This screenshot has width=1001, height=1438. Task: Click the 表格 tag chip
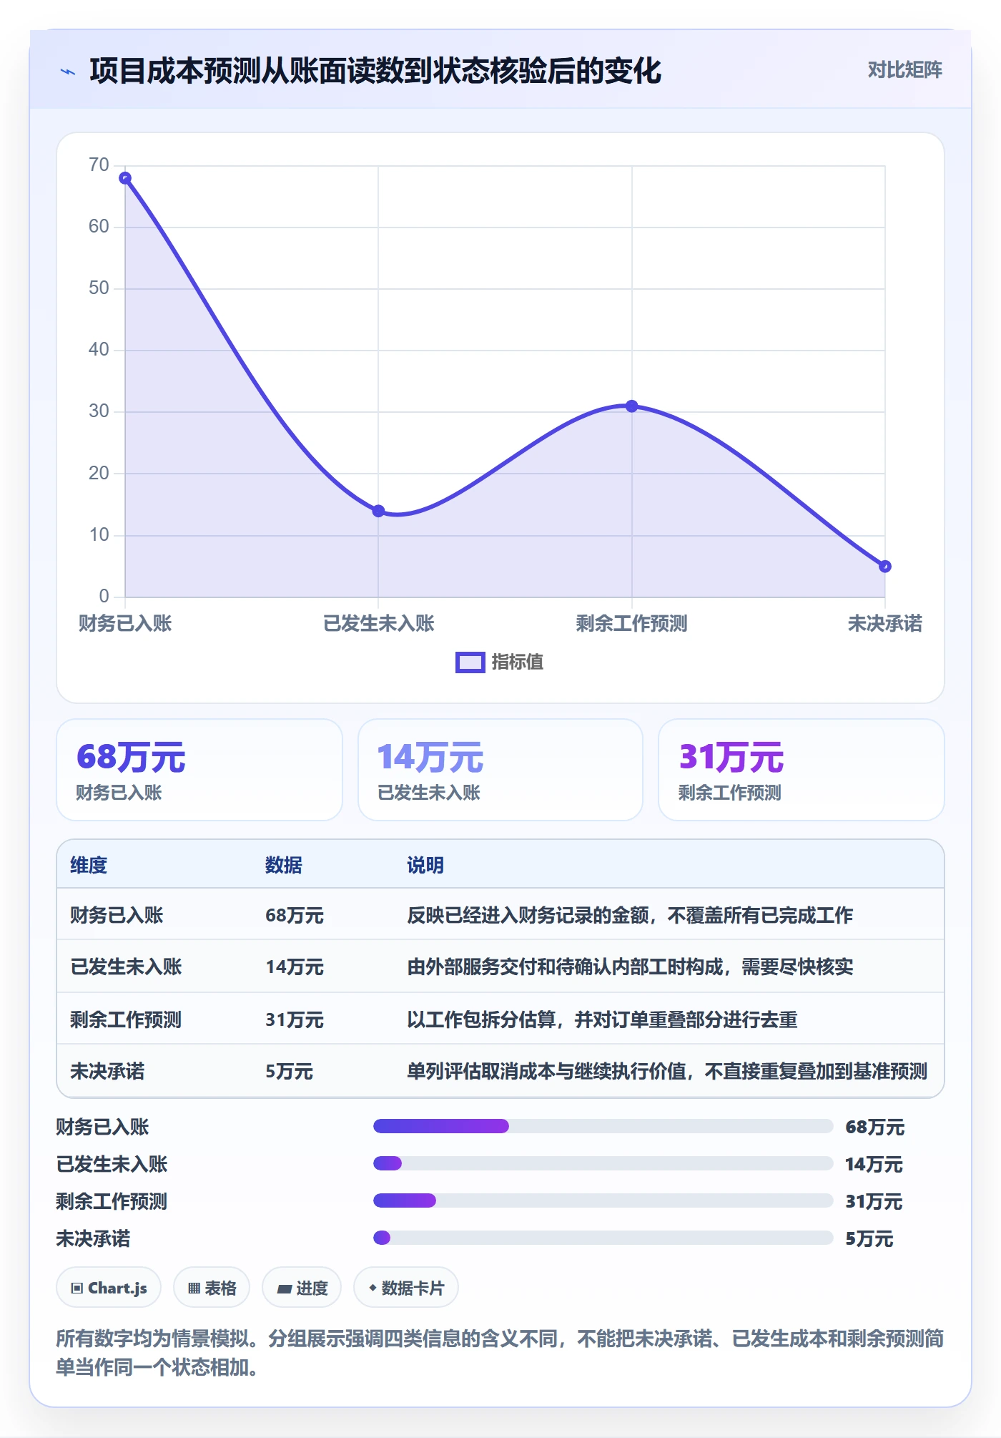[212, 1288]
